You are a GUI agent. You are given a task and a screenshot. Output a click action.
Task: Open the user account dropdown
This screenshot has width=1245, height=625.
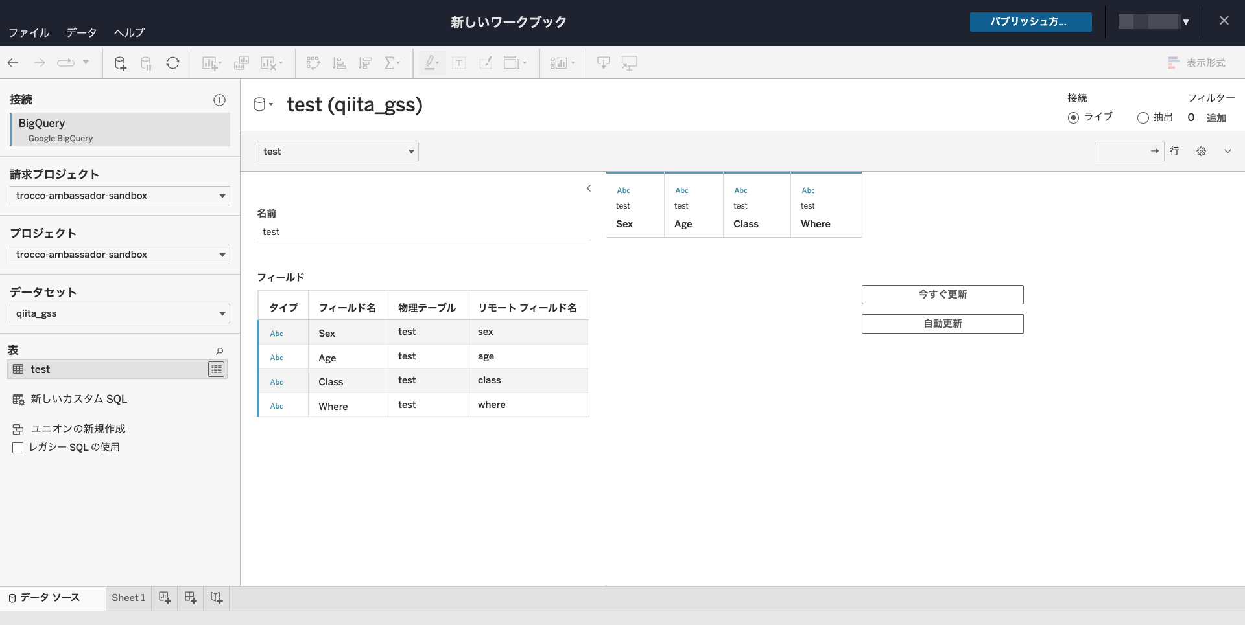[x=1154, y=22]
